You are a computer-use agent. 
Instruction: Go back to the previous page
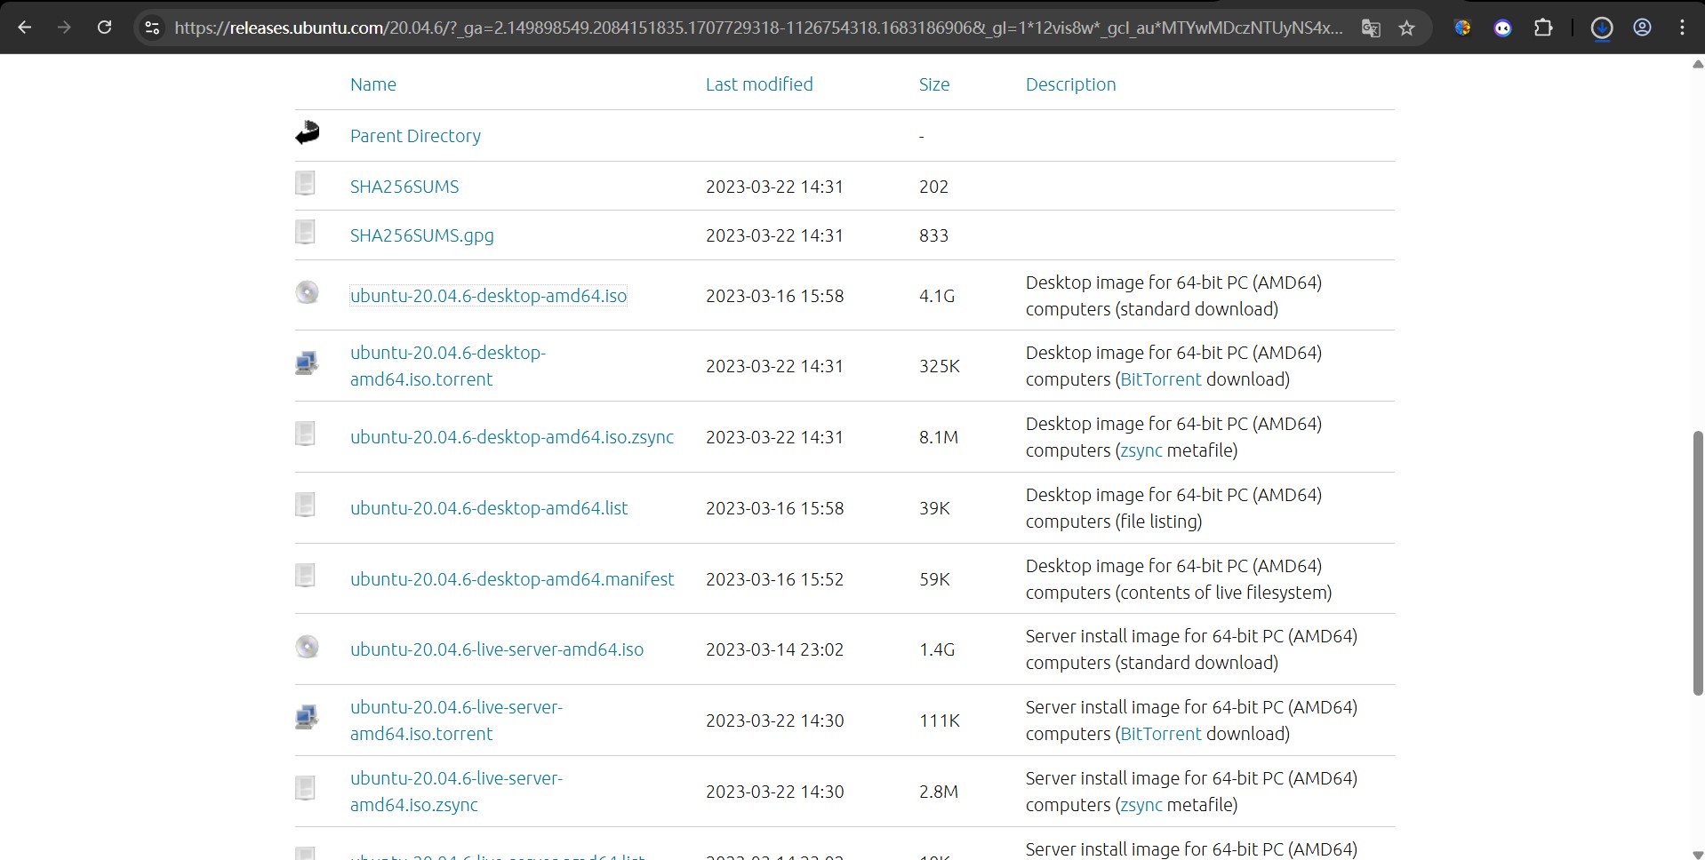(24, 28)
